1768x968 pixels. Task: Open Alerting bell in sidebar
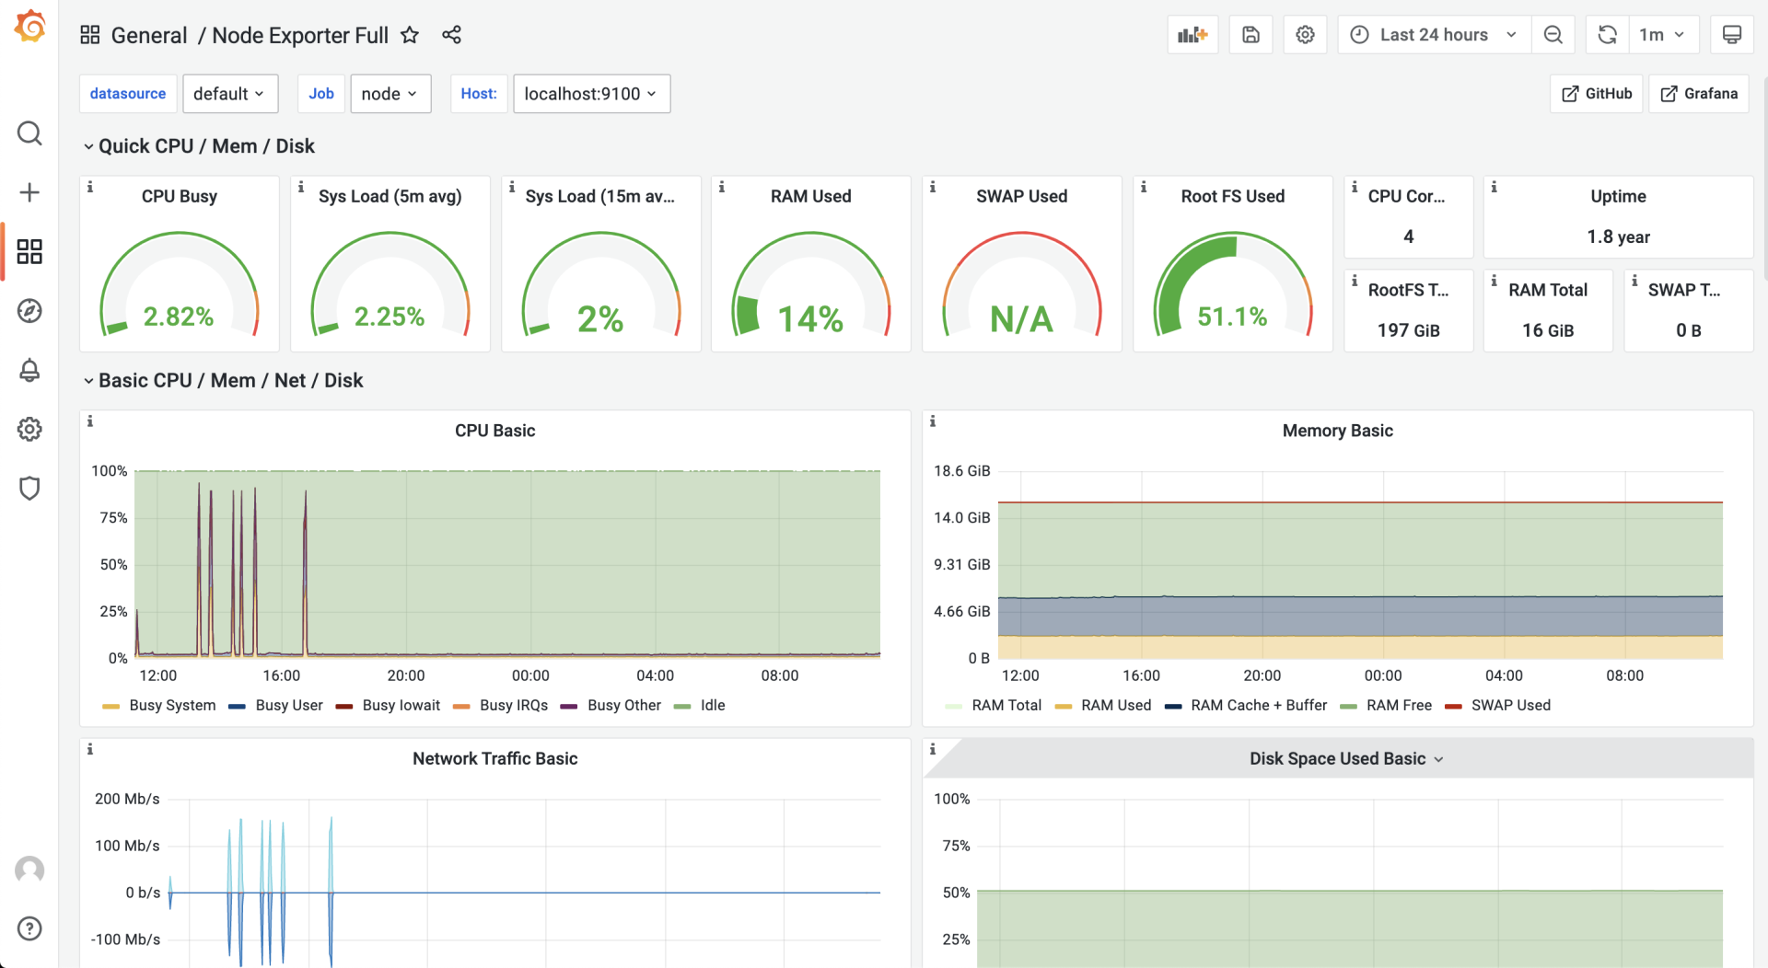click(x=29, y=370)
